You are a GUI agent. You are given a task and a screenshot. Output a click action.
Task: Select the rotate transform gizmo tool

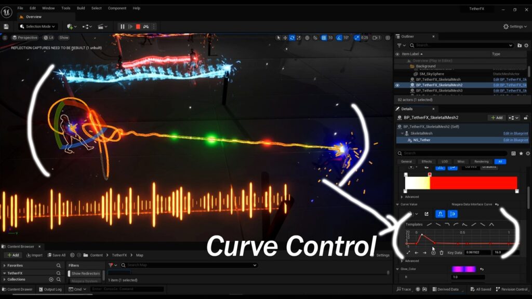click(292, 38)
